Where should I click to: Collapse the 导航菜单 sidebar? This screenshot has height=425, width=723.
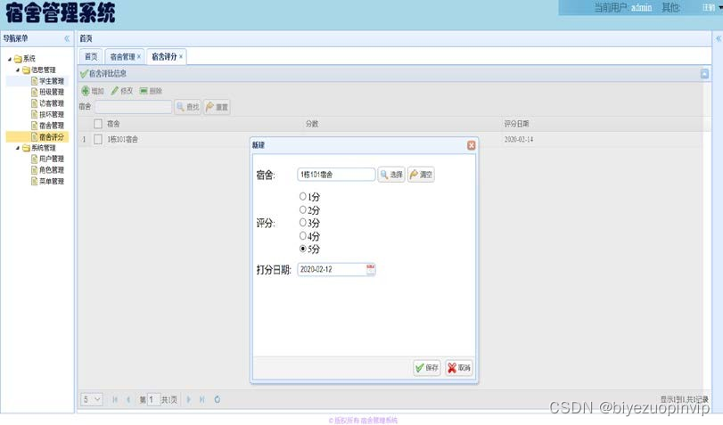[67, 38]
